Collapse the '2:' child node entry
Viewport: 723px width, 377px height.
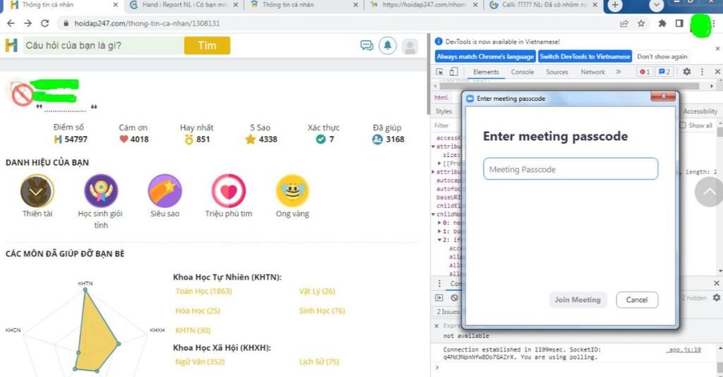tap(439, 240)
